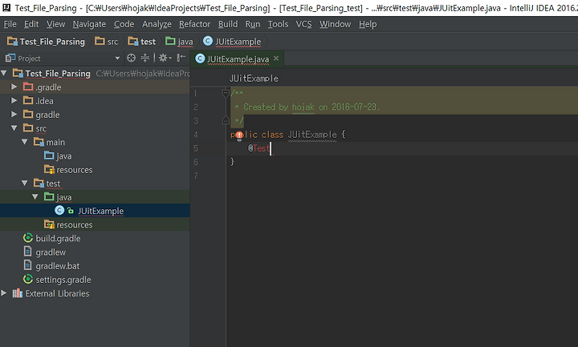The height and width of the screenshot is (347, 578).
Task: Click class name JUitExample in code line 4
Action: [x=312, y=135]
